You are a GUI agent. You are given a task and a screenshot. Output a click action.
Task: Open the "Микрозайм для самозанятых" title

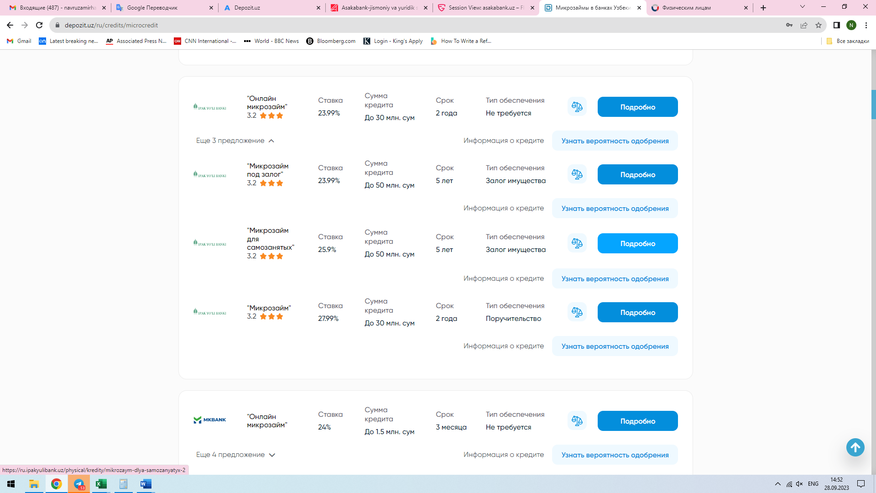[271, 239]
